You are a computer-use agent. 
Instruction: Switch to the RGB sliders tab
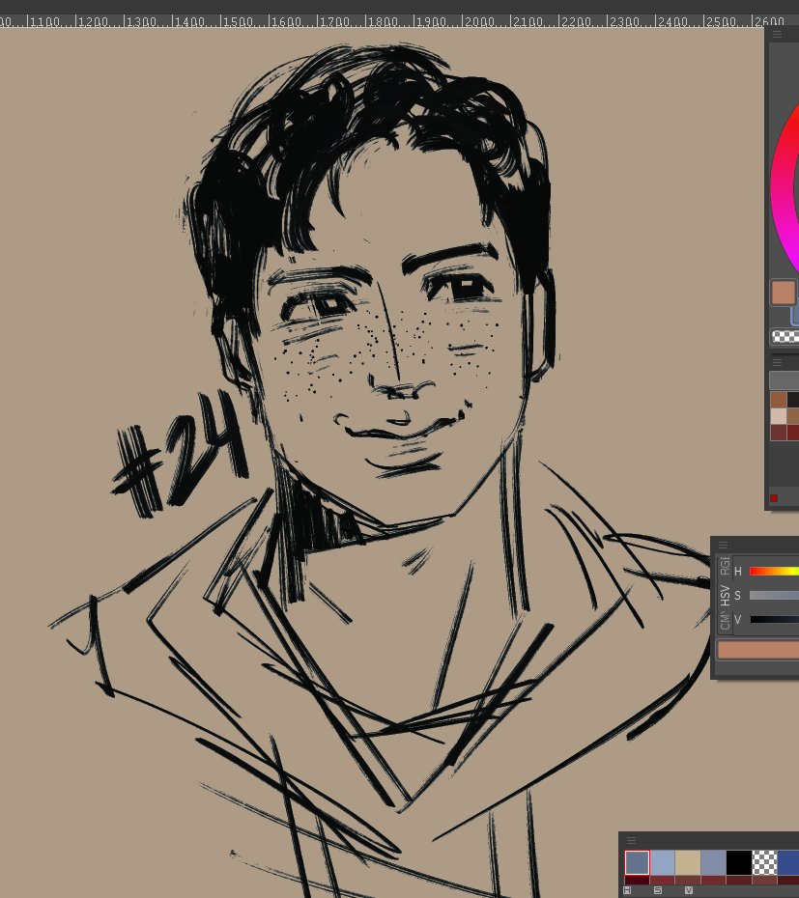pyautogui.click(x=725, y=567)
